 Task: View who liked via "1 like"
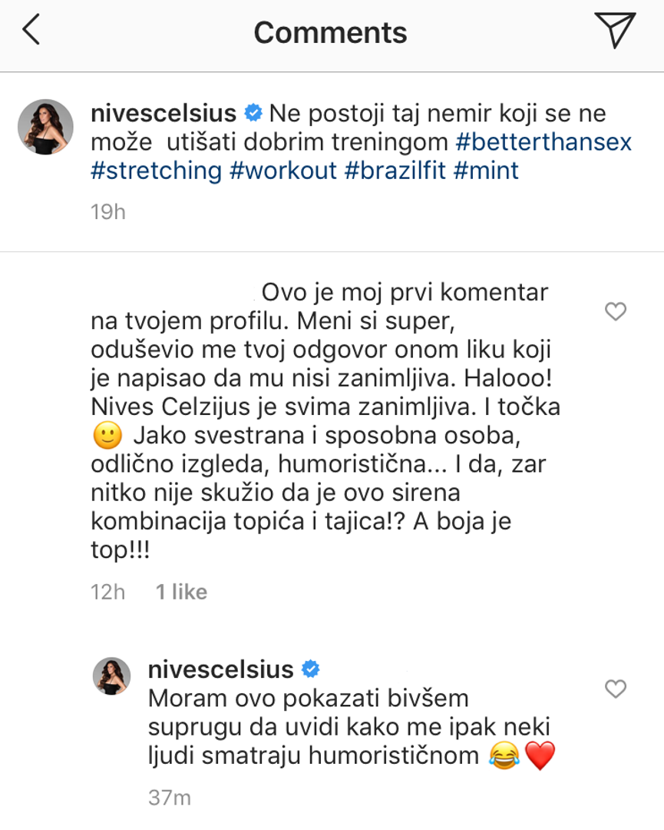pyautogui.click(x=180, y=591)
